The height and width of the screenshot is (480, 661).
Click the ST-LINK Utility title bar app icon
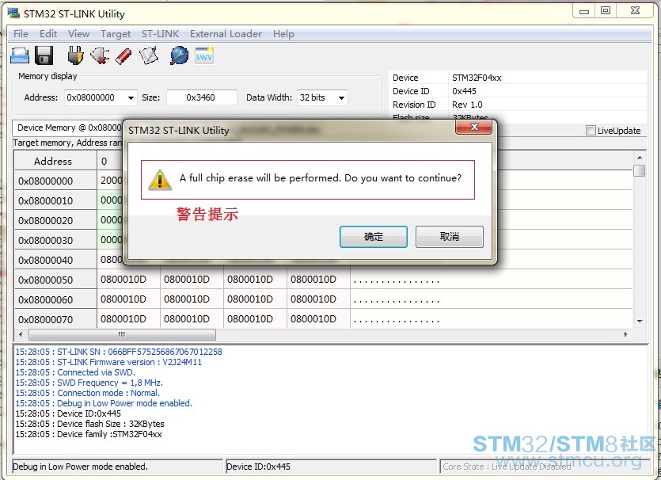pos(13,13)
